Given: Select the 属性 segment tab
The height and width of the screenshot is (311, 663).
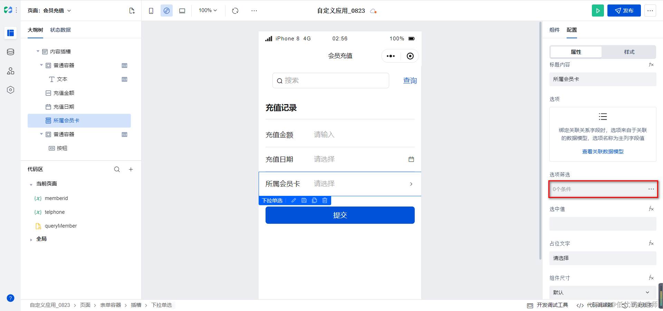Looking at the screenshot, I should [576, 52].
